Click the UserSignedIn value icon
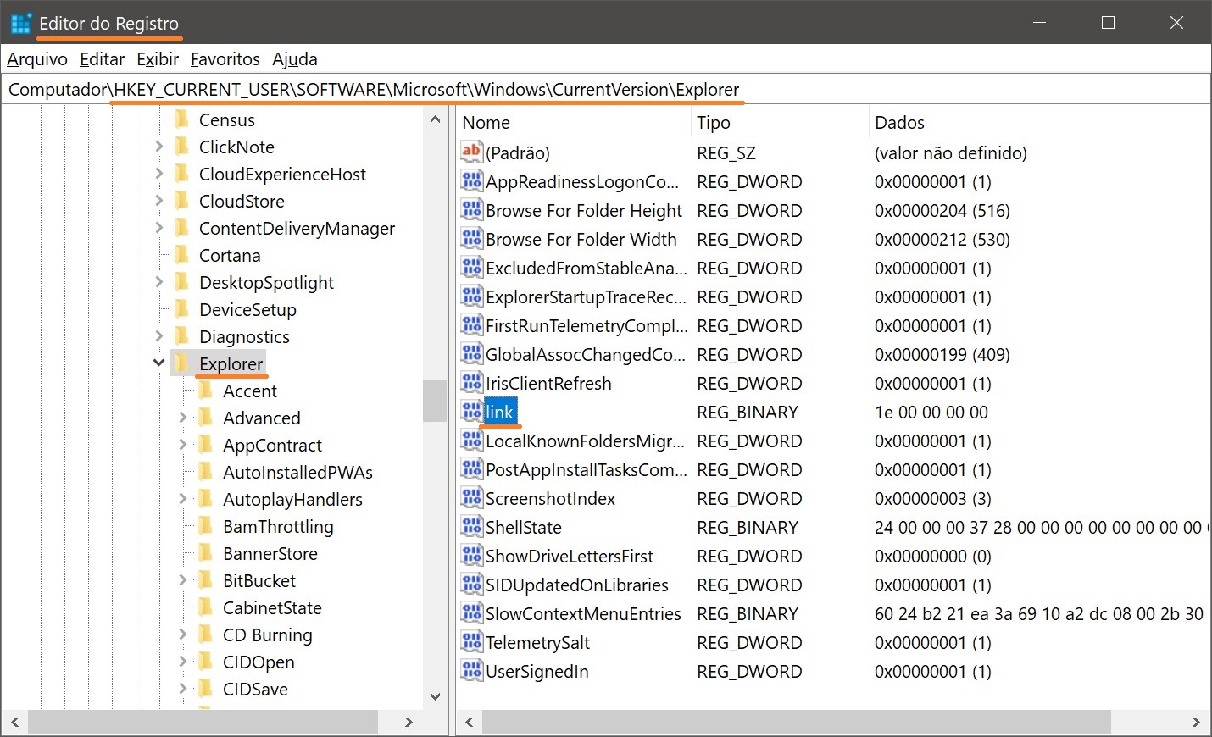Image resolution: width=1212 pixels, height=737 pixels. (x=471, y=670)
